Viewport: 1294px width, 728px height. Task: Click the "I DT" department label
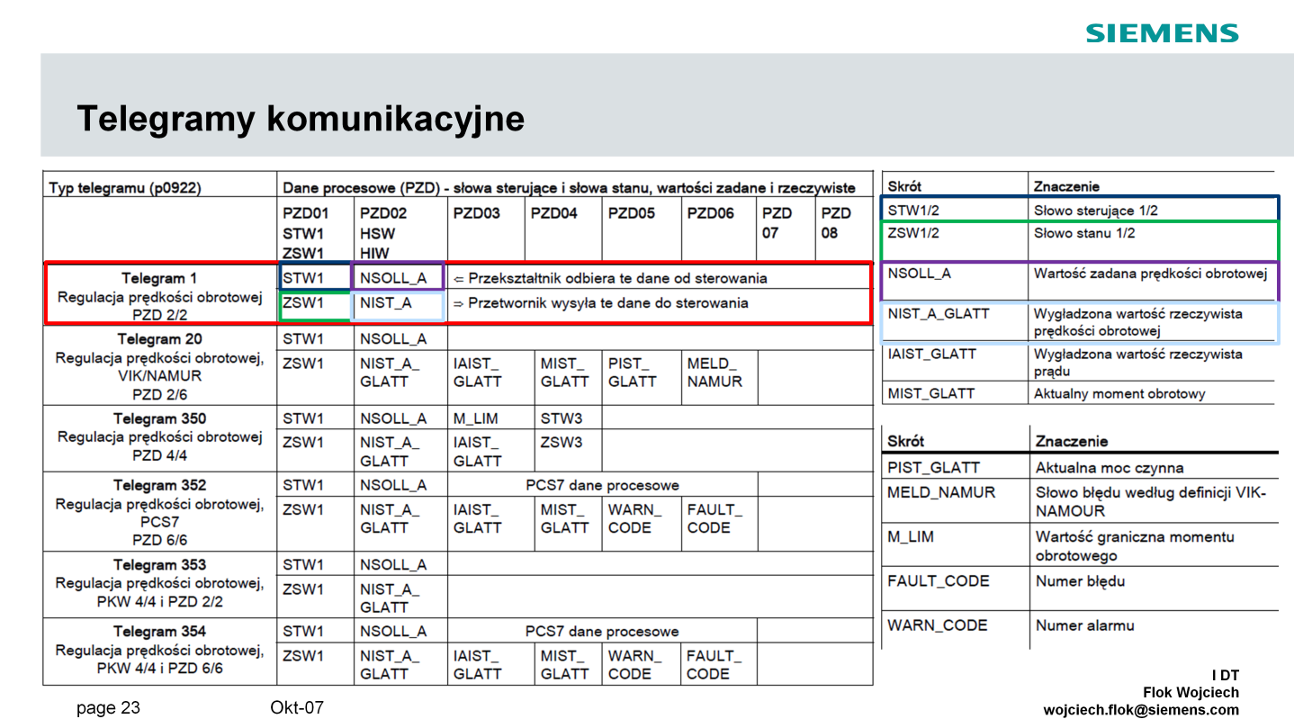point(1226,676)
